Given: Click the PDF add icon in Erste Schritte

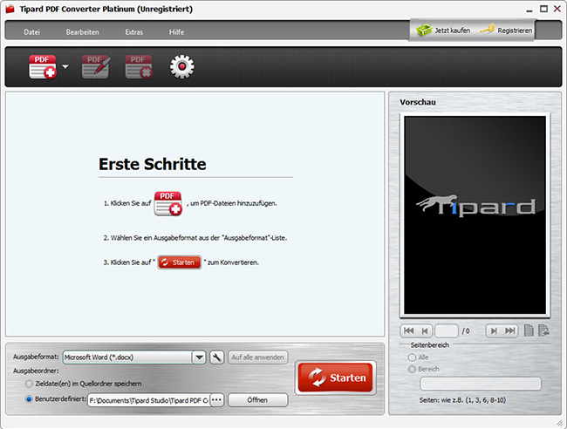Looking at the screenshot, I should (x=168, y=203).
